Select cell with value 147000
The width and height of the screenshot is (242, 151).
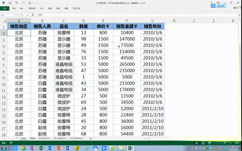tap(127, 39)
